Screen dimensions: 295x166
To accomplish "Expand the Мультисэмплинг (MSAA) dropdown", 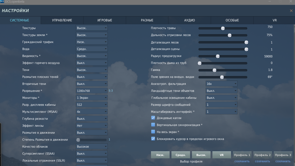I will 92,111.
